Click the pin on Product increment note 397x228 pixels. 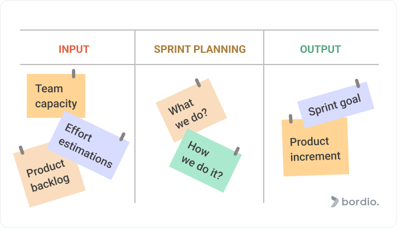click(291, 118)
